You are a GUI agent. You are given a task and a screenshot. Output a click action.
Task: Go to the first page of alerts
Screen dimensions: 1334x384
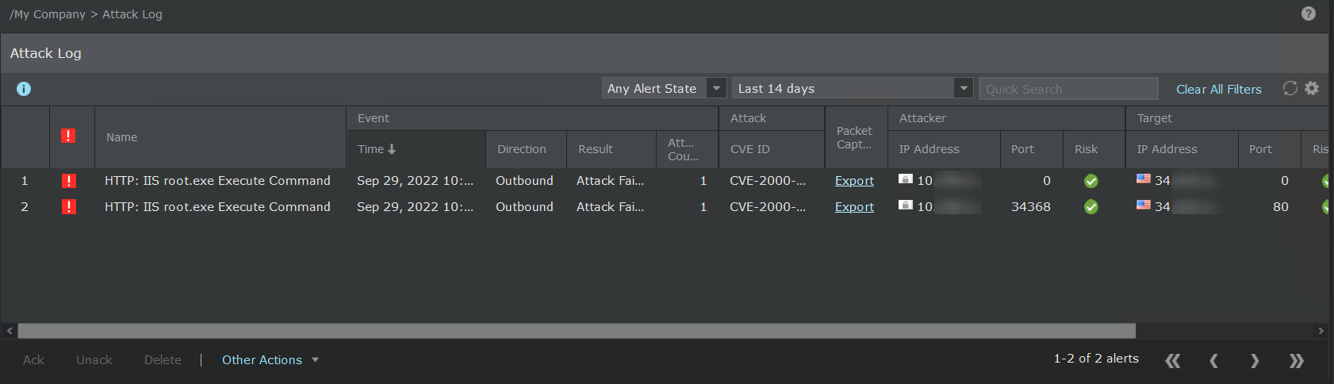pyautogui.click(x=1173, y=361)
